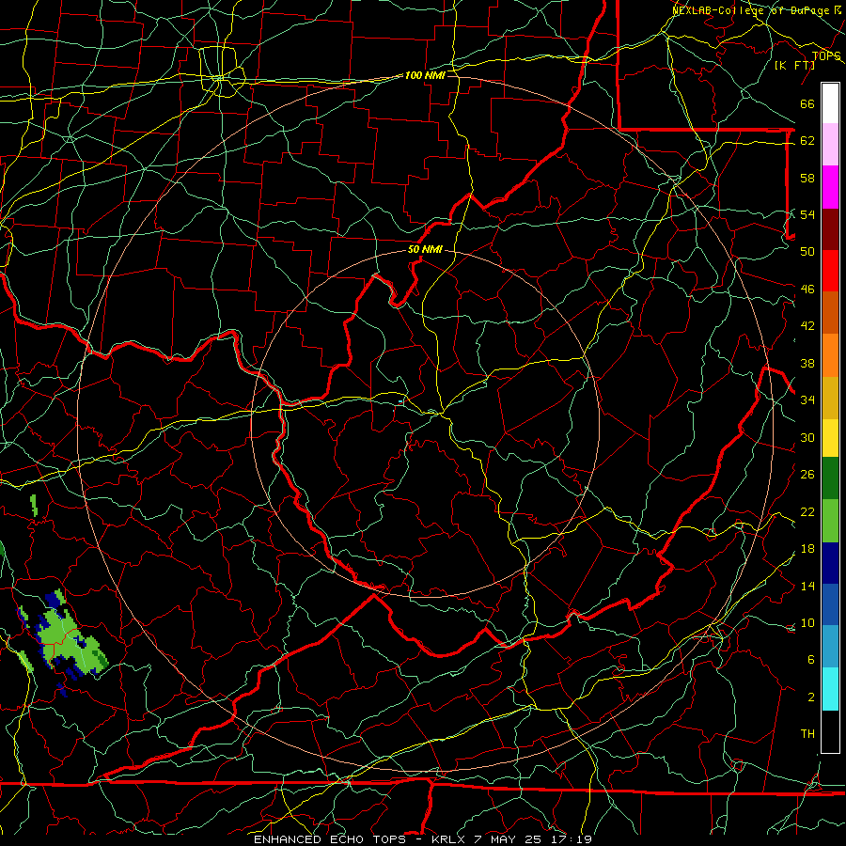This screenshot has width=846, height=846.
Task: Click the legend value 30
Action: point(807,437)
